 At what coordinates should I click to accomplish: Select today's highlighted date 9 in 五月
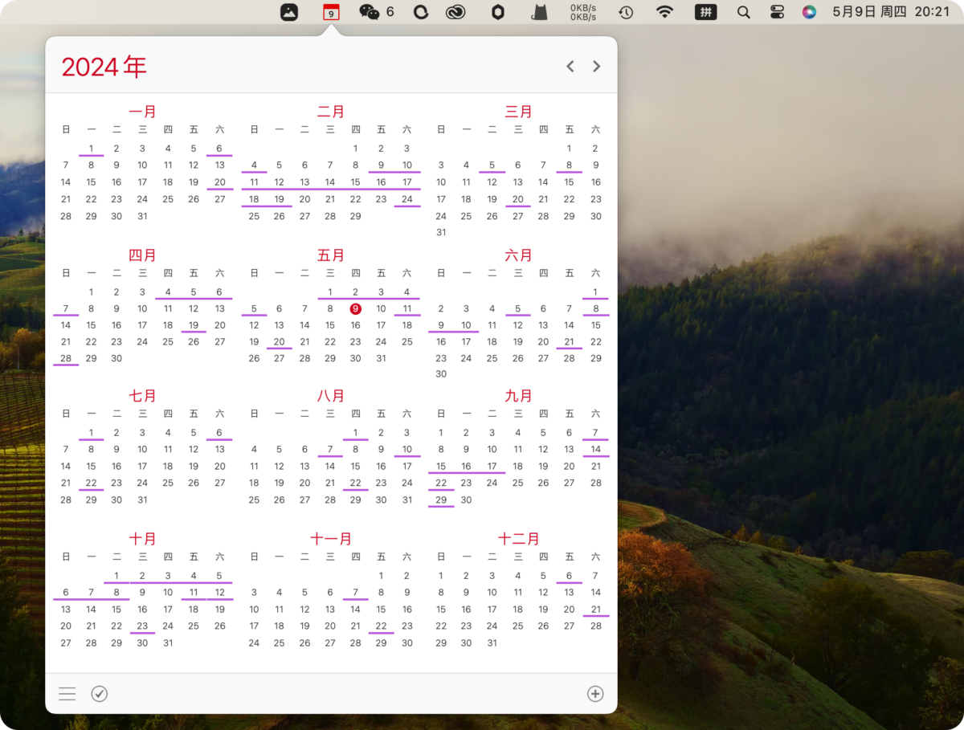pyautogui.click(x=355, y=309)
